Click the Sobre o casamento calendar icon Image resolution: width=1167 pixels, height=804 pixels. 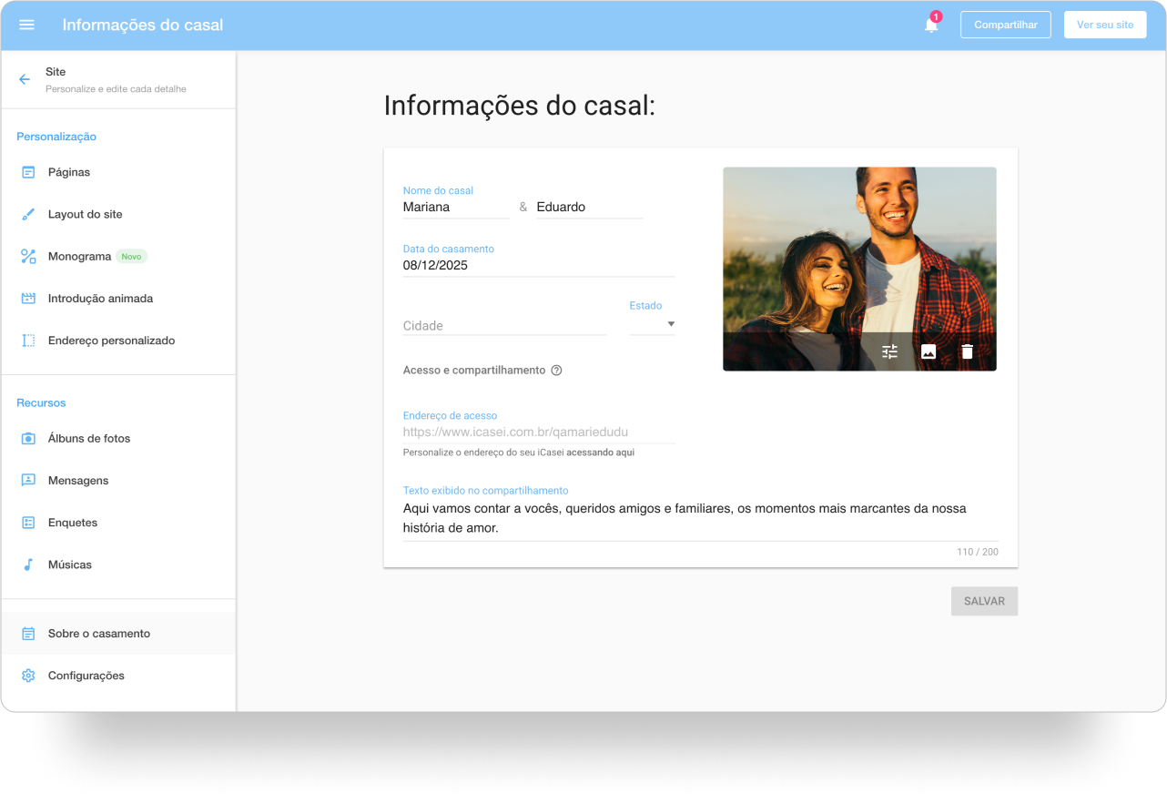[x=28, y=634]
